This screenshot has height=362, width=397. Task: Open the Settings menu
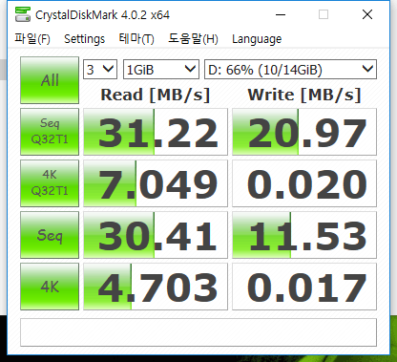tap(84, 39)
